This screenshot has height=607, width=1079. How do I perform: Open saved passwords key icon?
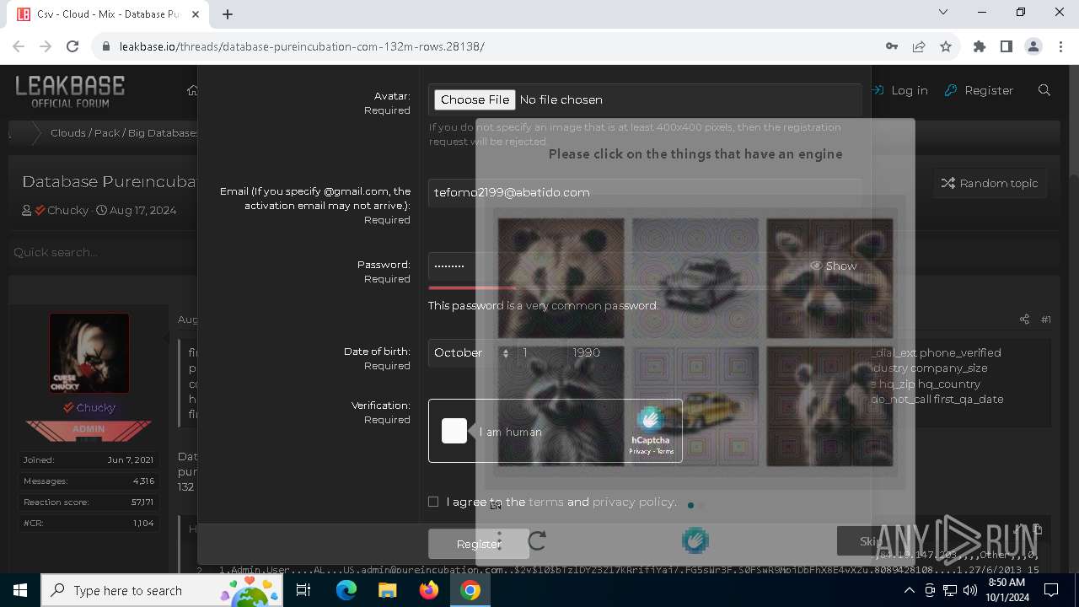(x=892, y=46)
